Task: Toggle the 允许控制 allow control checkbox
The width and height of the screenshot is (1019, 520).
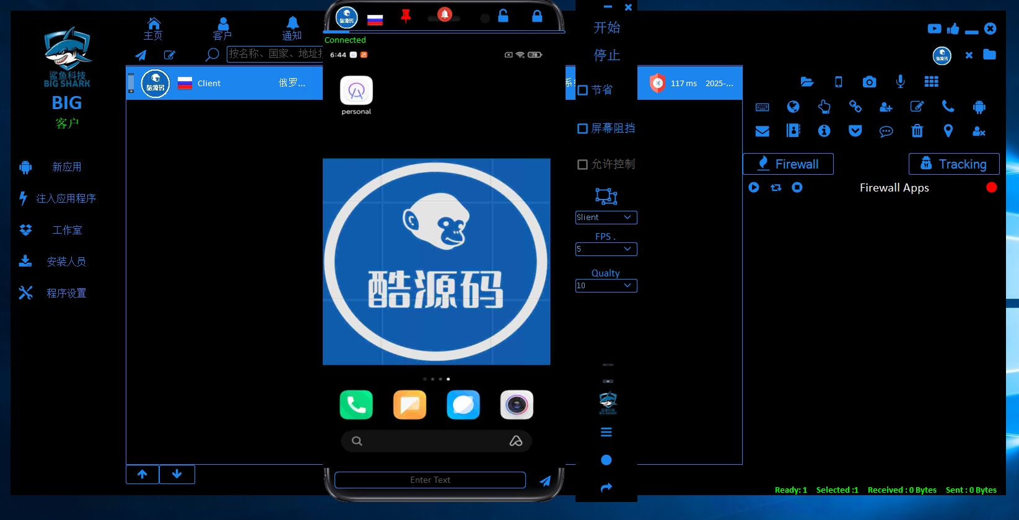Action: pos(582,164)
